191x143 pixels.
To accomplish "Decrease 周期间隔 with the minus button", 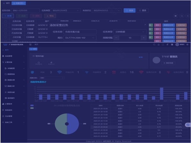I will (x=116, y=38).
